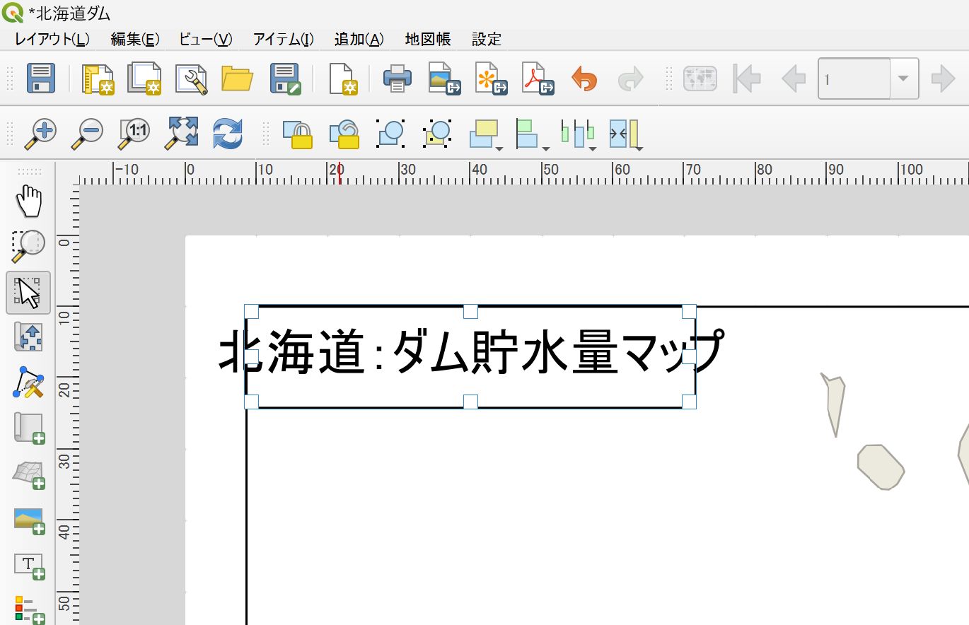Save the layout project
Screen dimensions: 969x625
(x=41, y=78)
